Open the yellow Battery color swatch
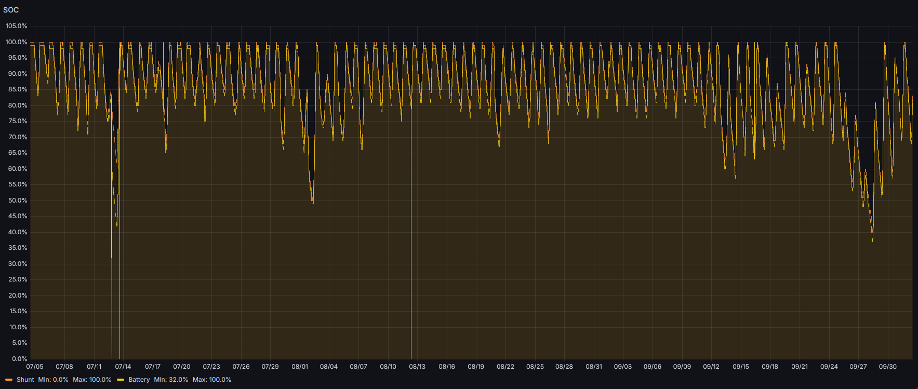 [x=121, y=380]
